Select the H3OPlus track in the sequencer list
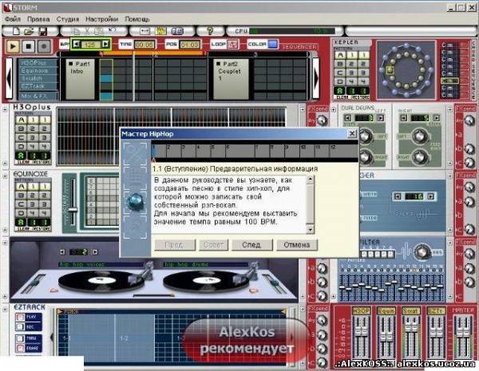This screenshot has width=479, height=371. [x=38, y=63]
